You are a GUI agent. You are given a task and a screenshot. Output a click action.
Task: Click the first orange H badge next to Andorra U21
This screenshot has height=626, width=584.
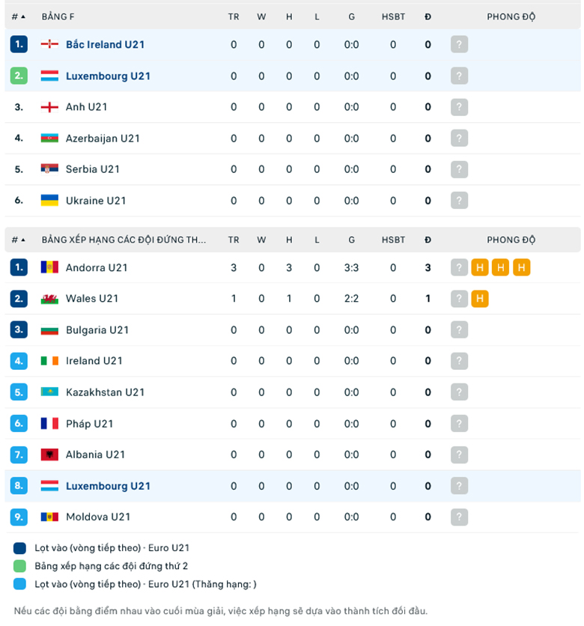click(479, 267)
